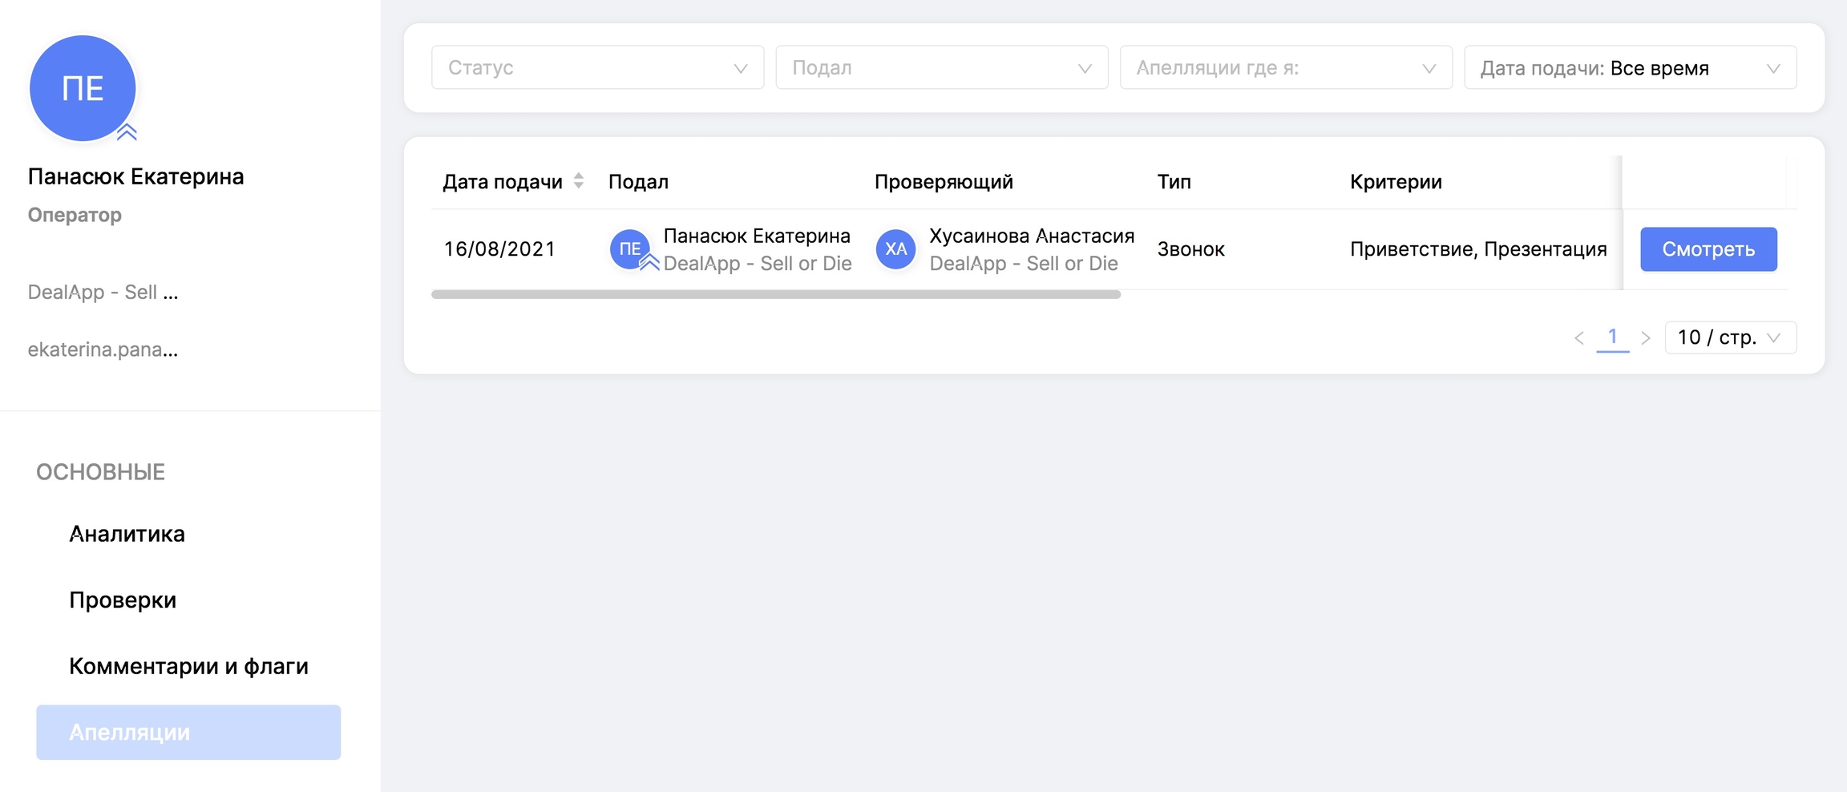Screen dimensions: 1847x792
Task: Open the Подал filter dropdown
Action: point(941,68)
